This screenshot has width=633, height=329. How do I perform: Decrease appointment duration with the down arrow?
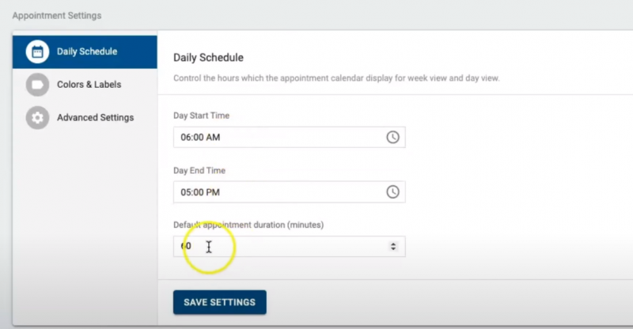393,249
